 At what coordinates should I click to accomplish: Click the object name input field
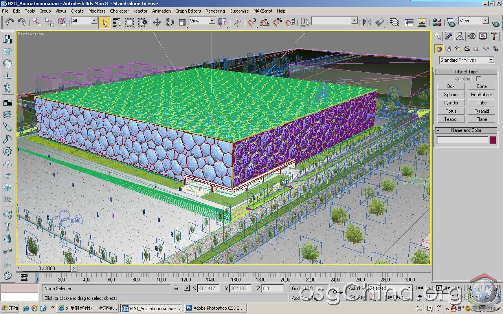462,141
